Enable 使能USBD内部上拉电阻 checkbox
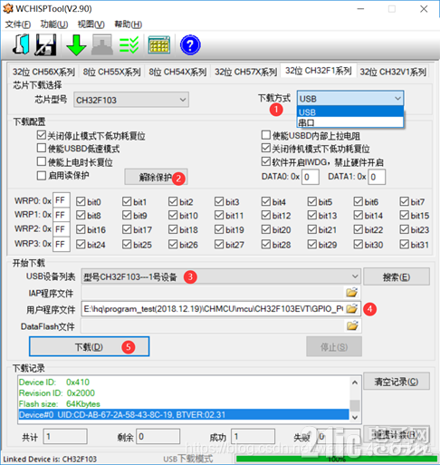This screenshot has height=465, width=440. (266, 135)
